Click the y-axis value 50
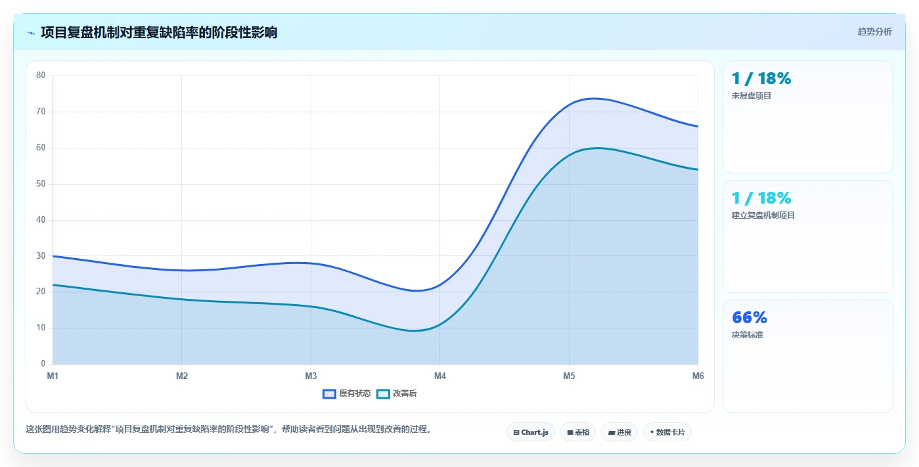The image size is (919, 467). click(41, 184)
